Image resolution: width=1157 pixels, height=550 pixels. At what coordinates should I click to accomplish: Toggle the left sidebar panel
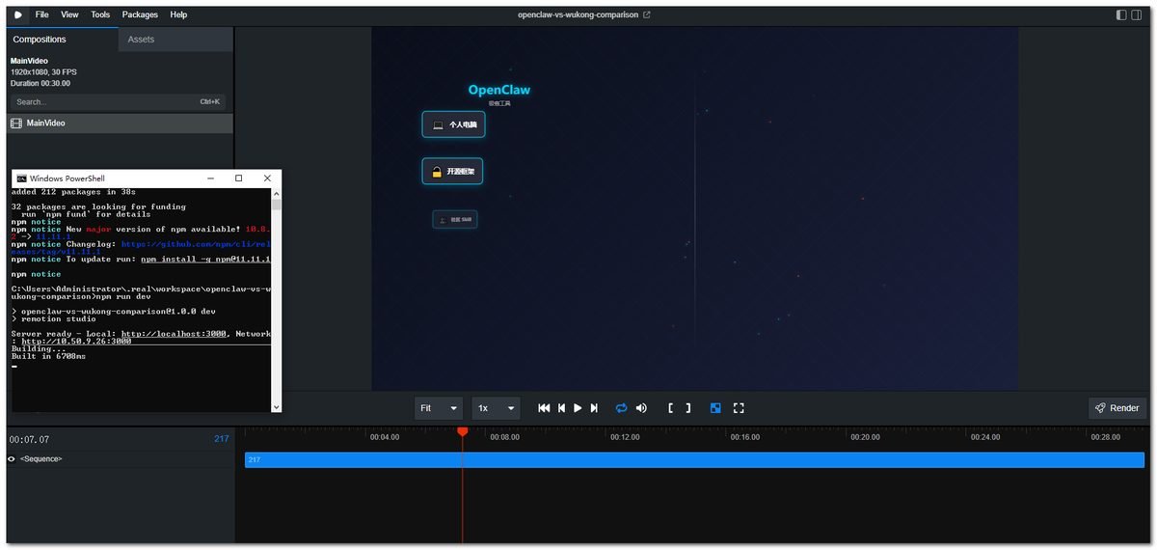point(1121,14)
